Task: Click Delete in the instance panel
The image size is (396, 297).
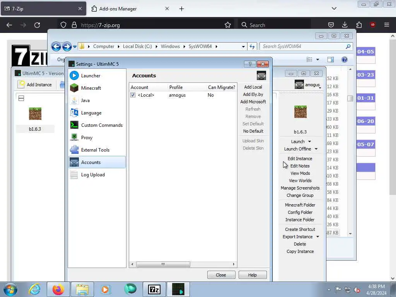Action: point(300,244)
